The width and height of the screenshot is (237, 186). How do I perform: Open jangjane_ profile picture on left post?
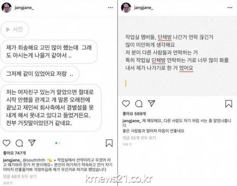click(6, 8)
